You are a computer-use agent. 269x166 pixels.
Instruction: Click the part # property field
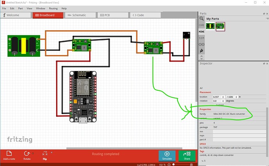[x=239, y=140]
